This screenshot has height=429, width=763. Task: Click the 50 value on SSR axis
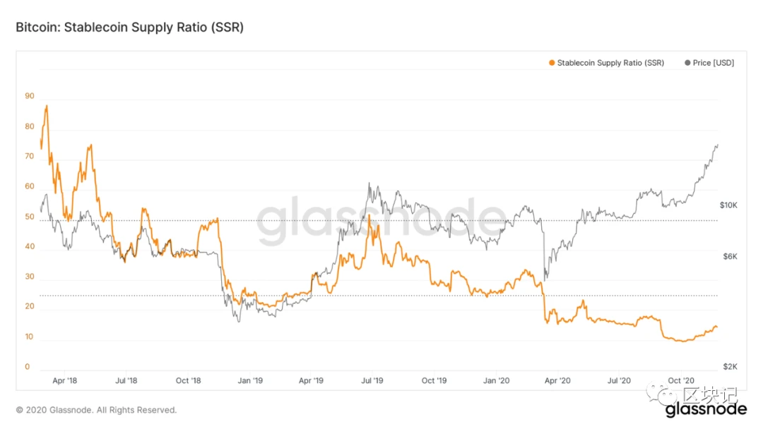click(x=30, y=217)
